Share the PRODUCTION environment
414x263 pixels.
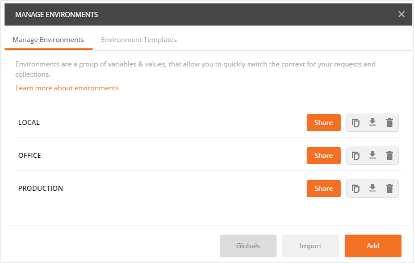[324, 189]
